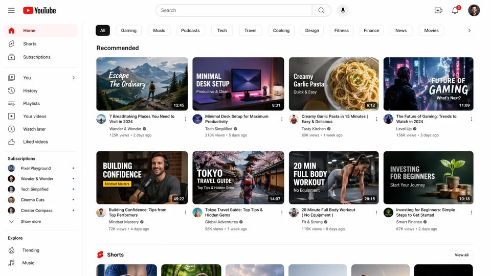
Task: Select the Gaming filter chip
Action: click(x=129, y=31)
